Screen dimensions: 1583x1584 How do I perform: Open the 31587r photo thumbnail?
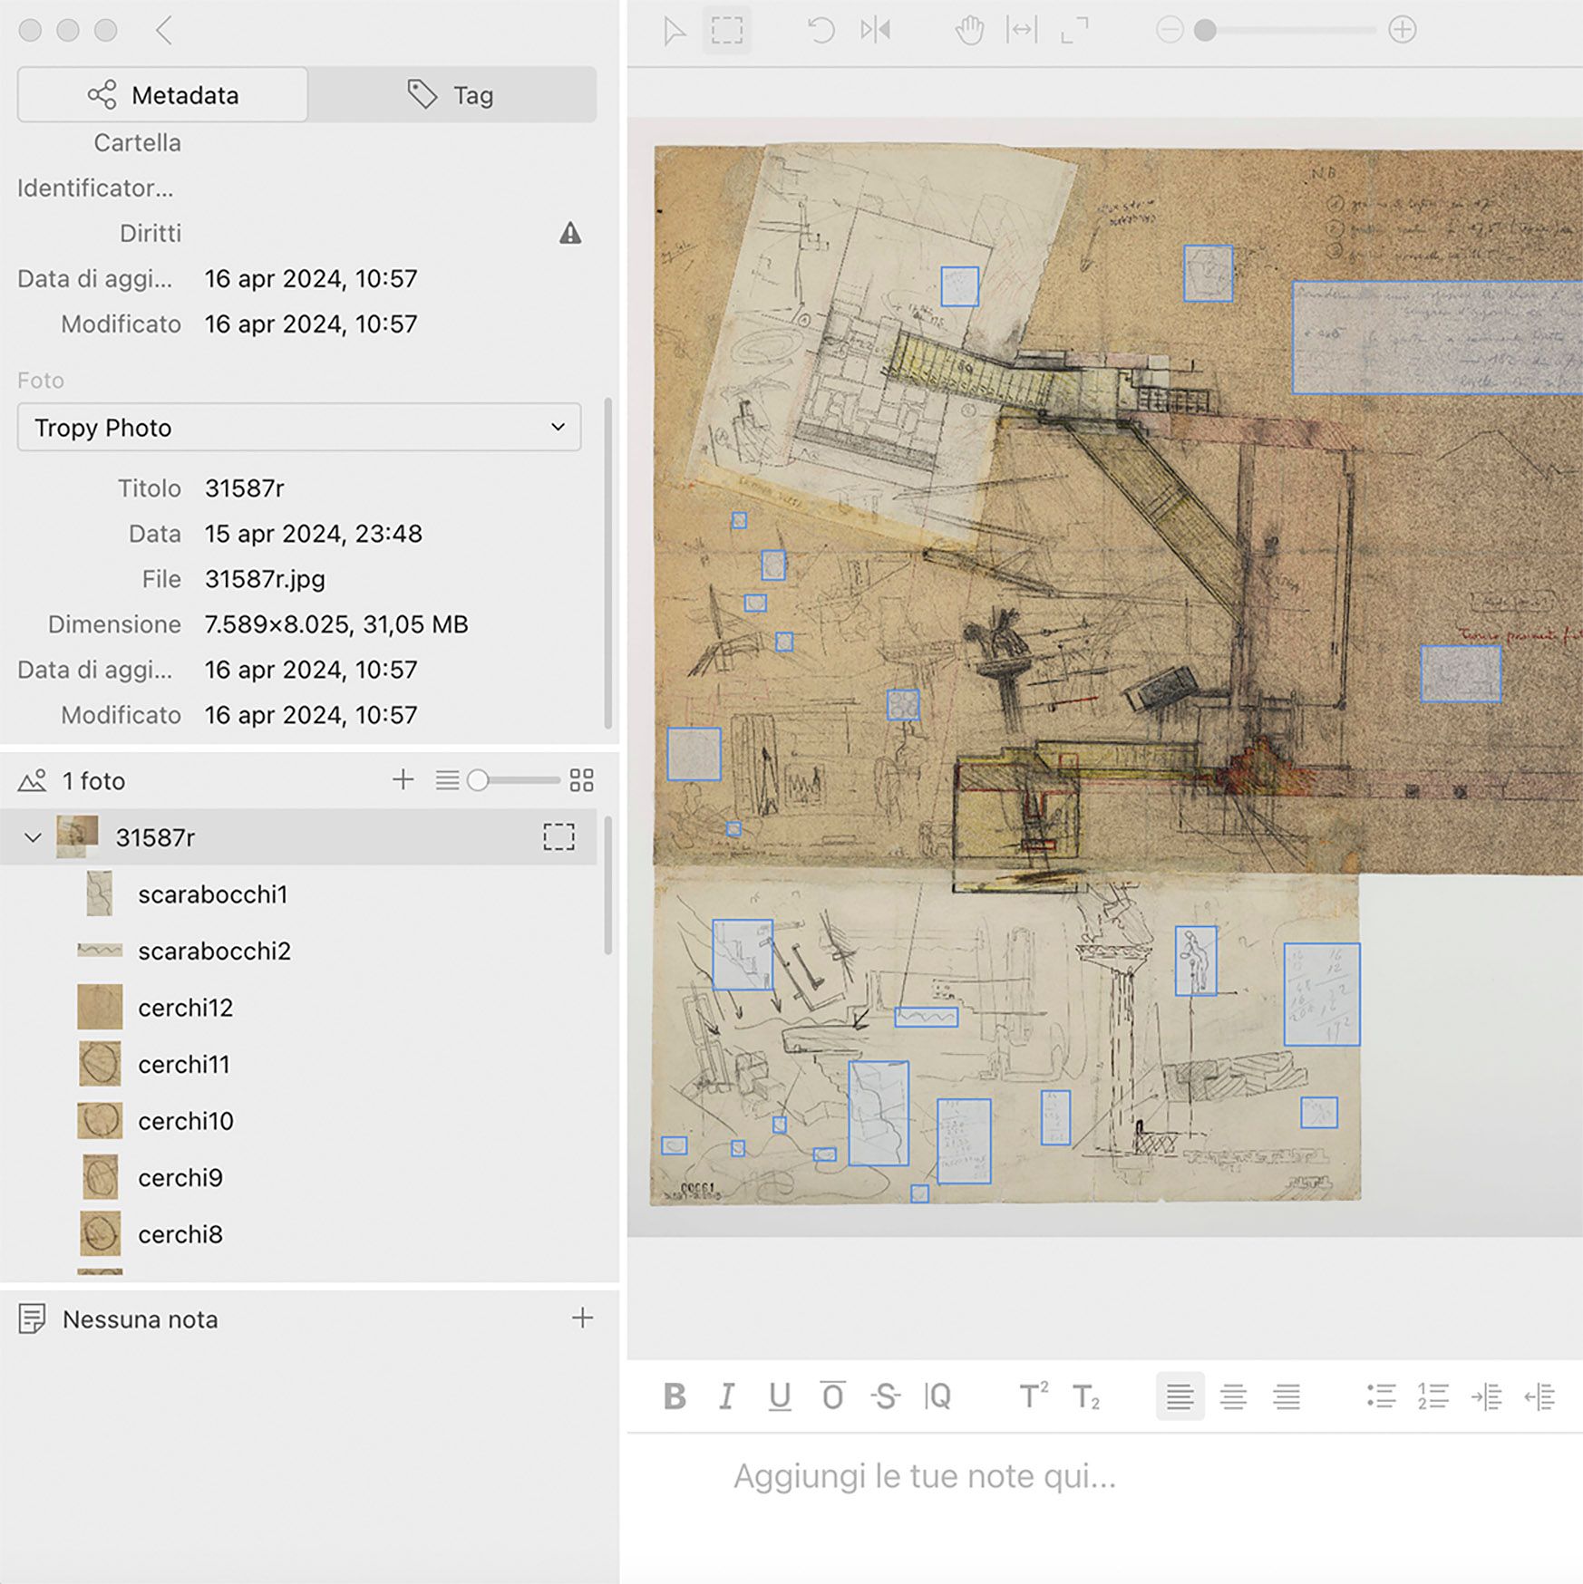pyautogui.click(x=78, y=836)
